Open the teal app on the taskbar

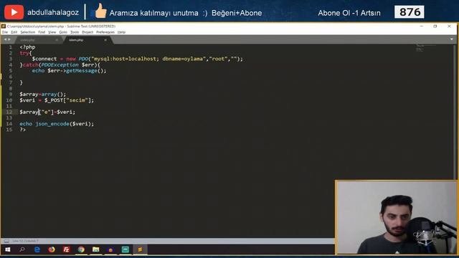pos(126,249)
